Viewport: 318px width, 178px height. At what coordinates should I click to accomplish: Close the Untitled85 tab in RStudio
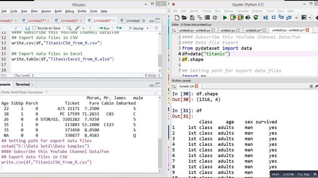[114, 21]
